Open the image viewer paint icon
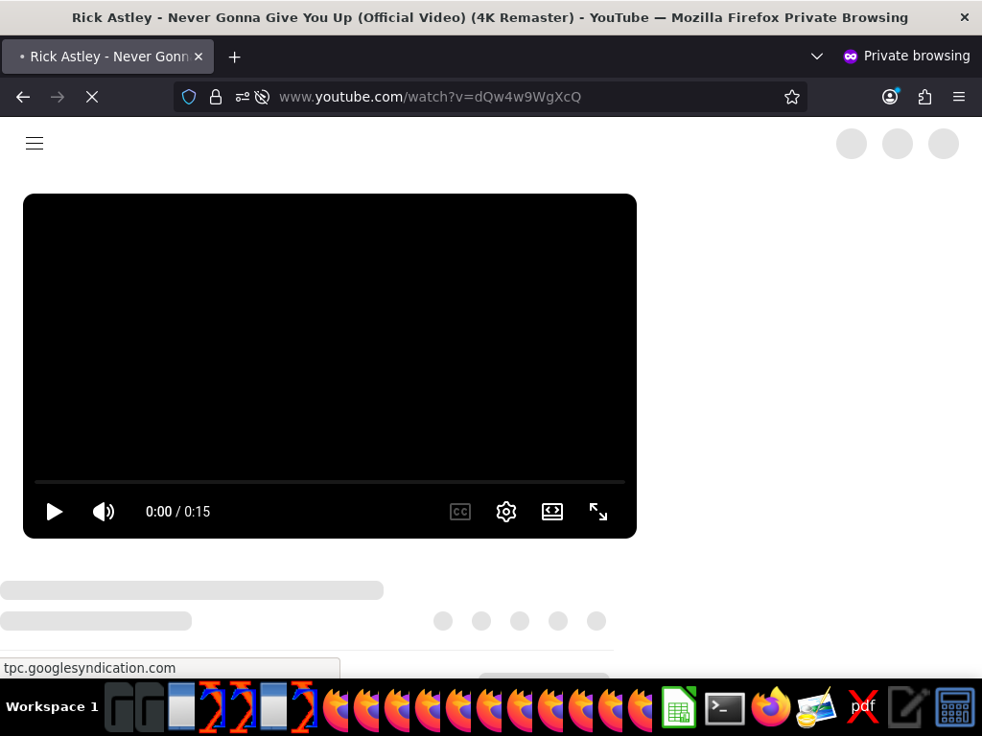Viewport: 982px width, 736px height. click(x=816, y=707)
